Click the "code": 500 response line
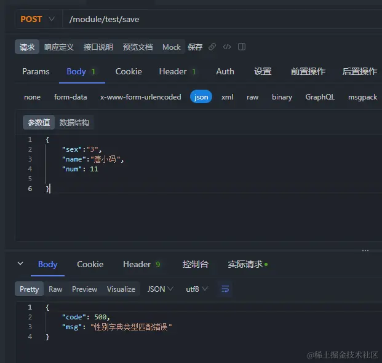382x363 pixels. click(86, 317)
